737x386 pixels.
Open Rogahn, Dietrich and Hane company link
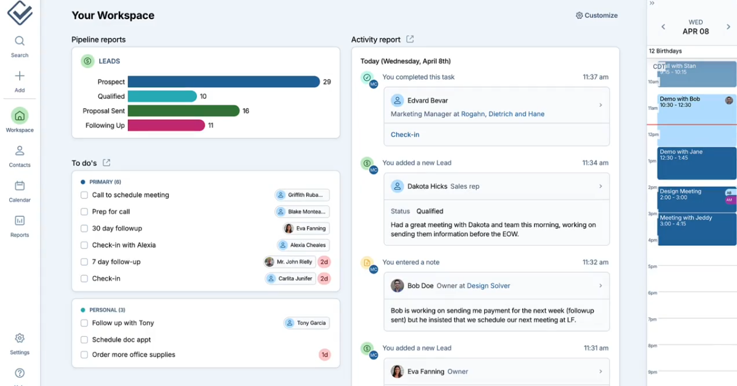click(x=503, y=114)
